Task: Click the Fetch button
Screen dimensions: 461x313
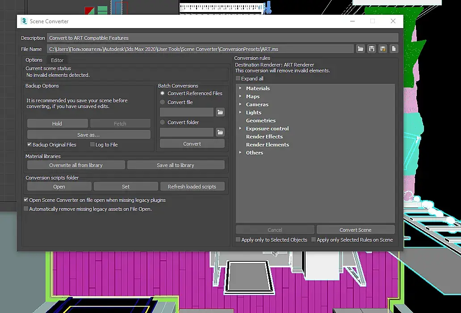Action: 120,123
